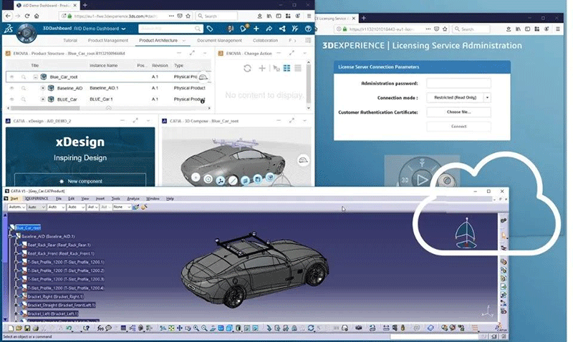
Task: Click the plus add icon in 3DDashboard header
Action: tap(256, 29)
